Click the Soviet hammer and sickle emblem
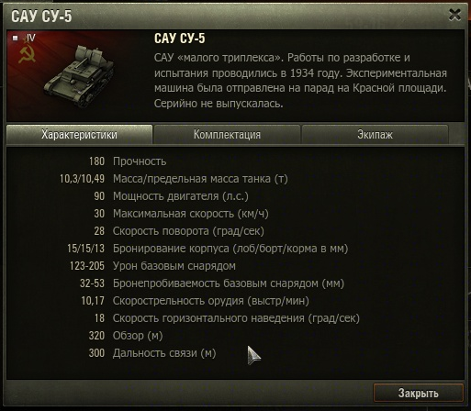This screenshot has width=471, height=411. pos(27,54)
